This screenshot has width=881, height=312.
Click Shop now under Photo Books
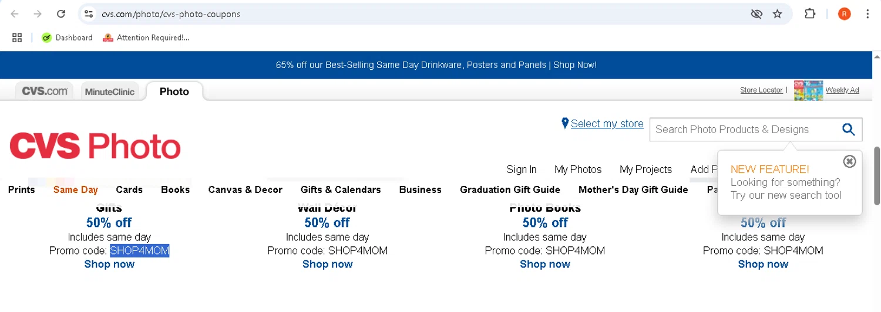tap(545, 264)
